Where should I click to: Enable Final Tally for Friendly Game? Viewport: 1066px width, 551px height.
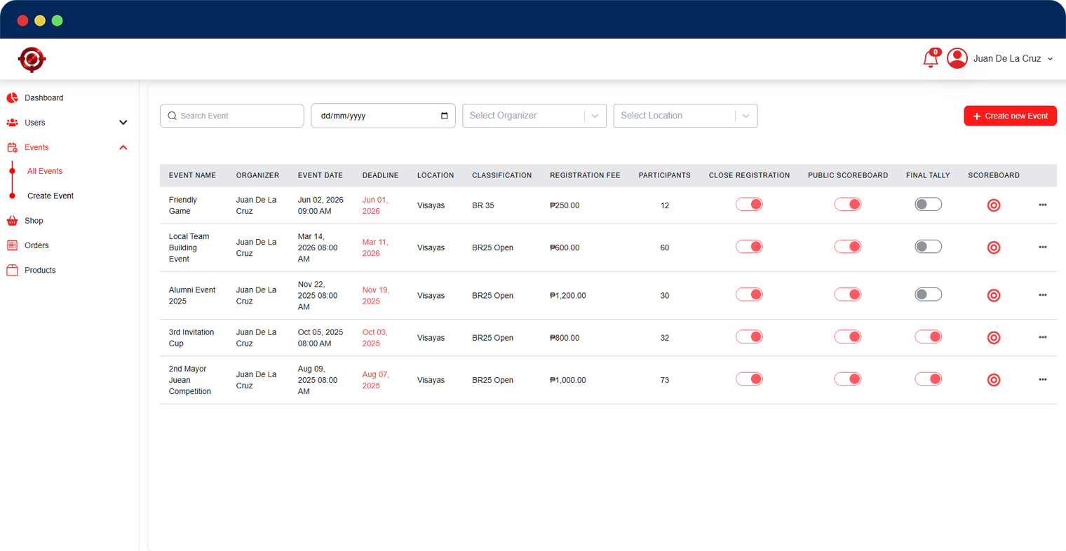[x=928, y=205]
